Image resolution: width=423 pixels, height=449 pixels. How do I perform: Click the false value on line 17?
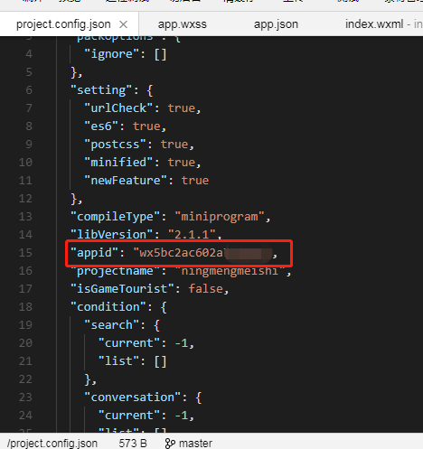pyautogui.click(x=206, y=289)
